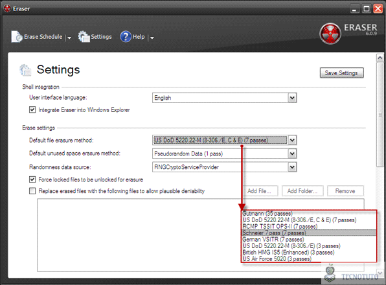386x285 pixels.
Task: Click the Erase Schedule document icon
Action: pyautogui.click(x=17, y=37)
